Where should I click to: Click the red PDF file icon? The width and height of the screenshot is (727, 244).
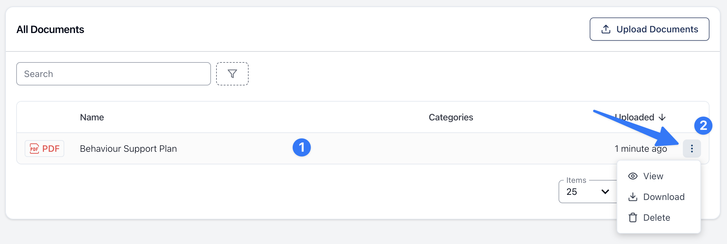click(34, 149)
